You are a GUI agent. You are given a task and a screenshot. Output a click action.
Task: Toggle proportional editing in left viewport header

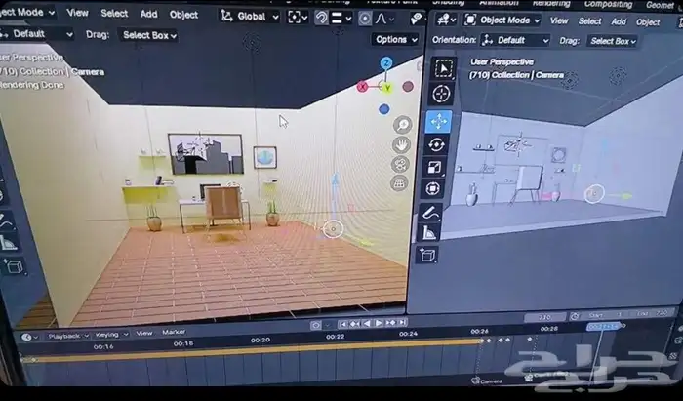365,19
